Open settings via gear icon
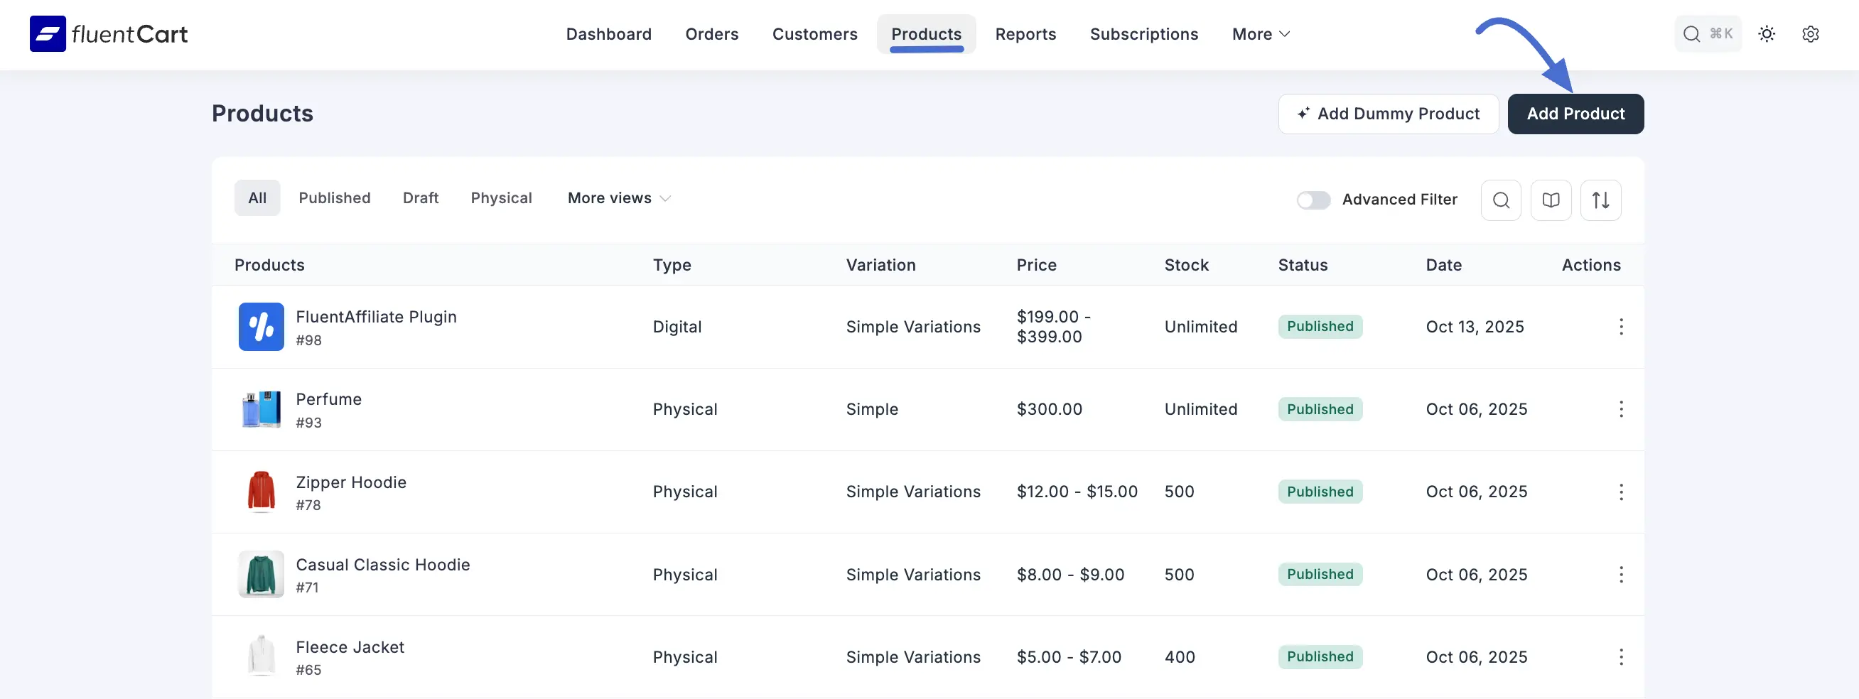1859x699 pixels. (x=1811, y=34)
